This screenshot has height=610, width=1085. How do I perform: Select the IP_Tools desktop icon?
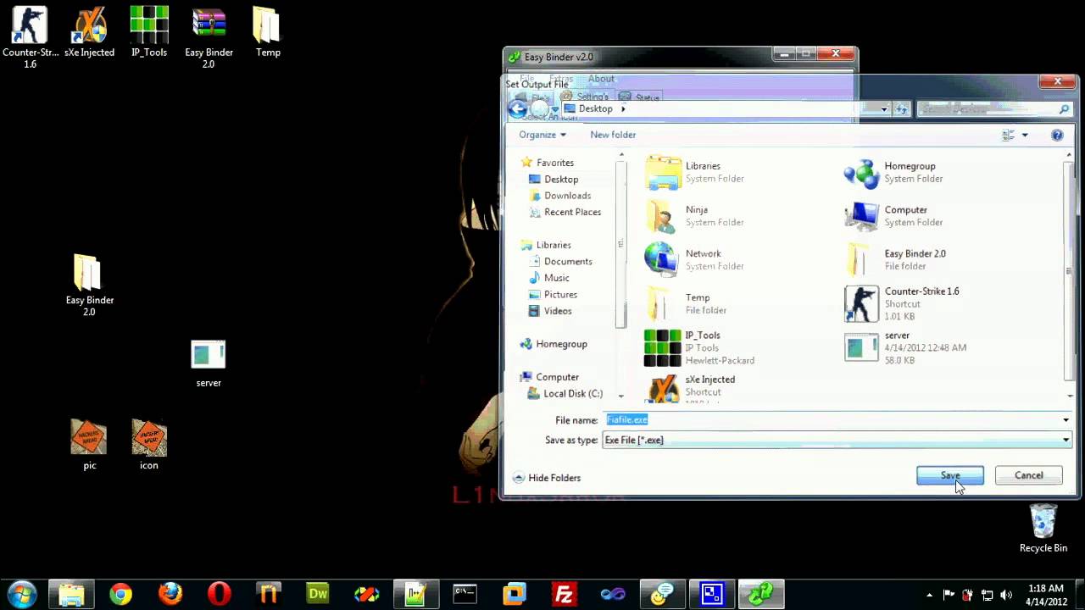click(149, 32)
